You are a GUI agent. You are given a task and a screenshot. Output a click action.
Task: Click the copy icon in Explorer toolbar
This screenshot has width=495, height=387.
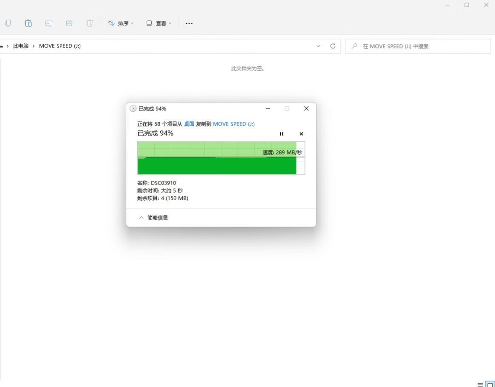8,23
